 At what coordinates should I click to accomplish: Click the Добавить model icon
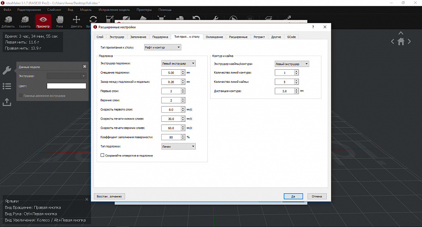point(8,22)
